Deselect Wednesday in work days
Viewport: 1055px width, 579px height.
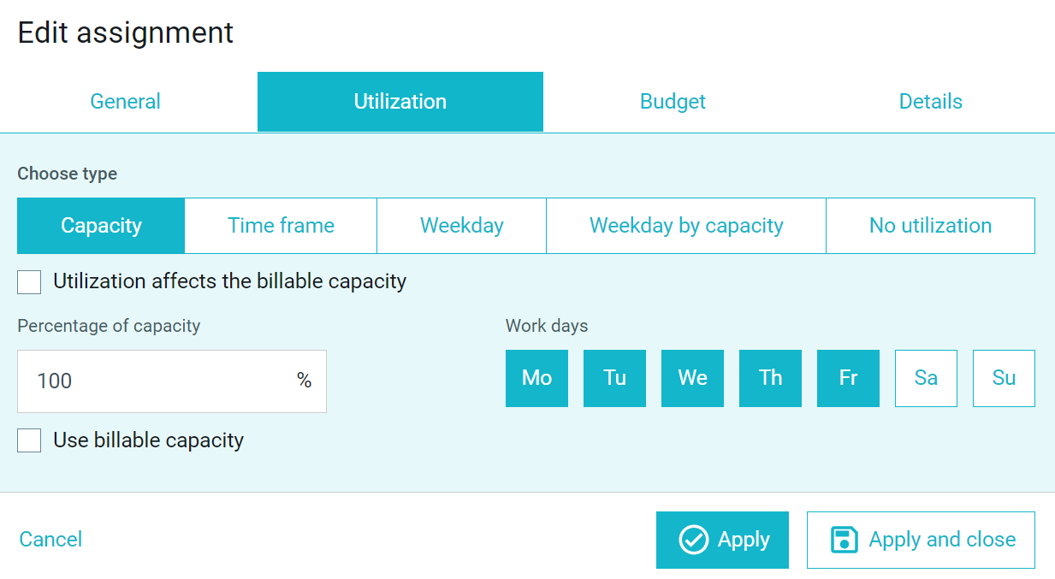[x=692, y=378]
